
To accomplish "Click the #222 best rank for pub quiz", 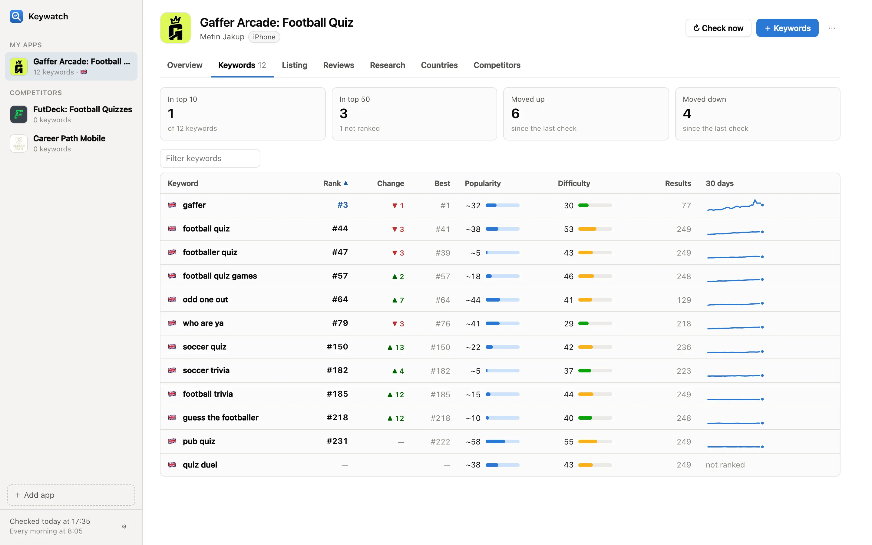I will (440, 441).
